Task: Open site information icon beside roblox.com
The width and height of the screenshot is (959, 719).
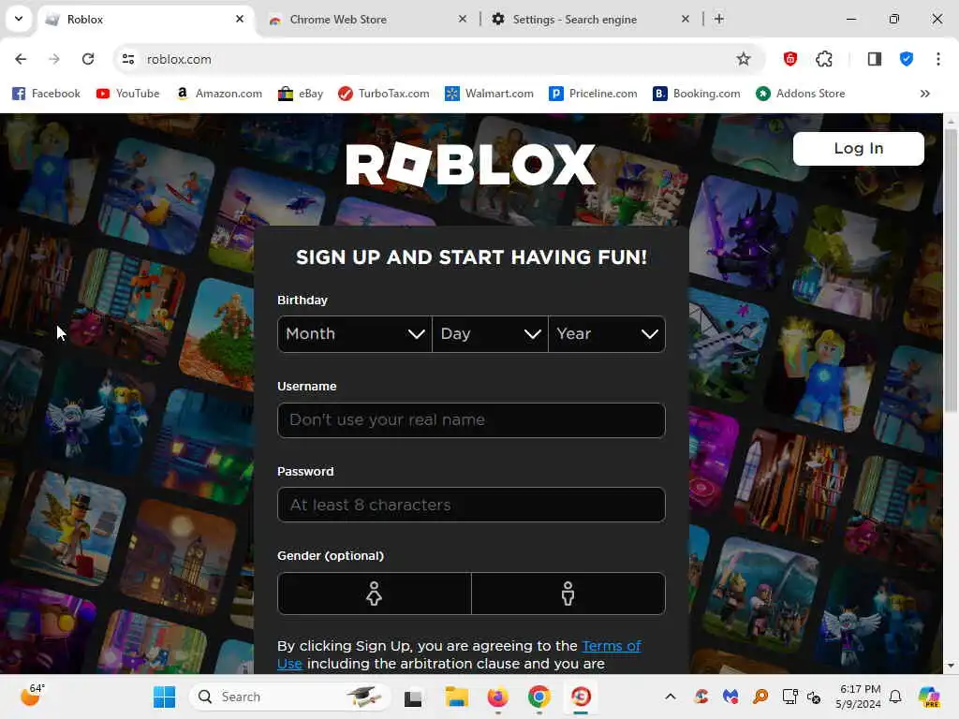Action: coord(127,59)
